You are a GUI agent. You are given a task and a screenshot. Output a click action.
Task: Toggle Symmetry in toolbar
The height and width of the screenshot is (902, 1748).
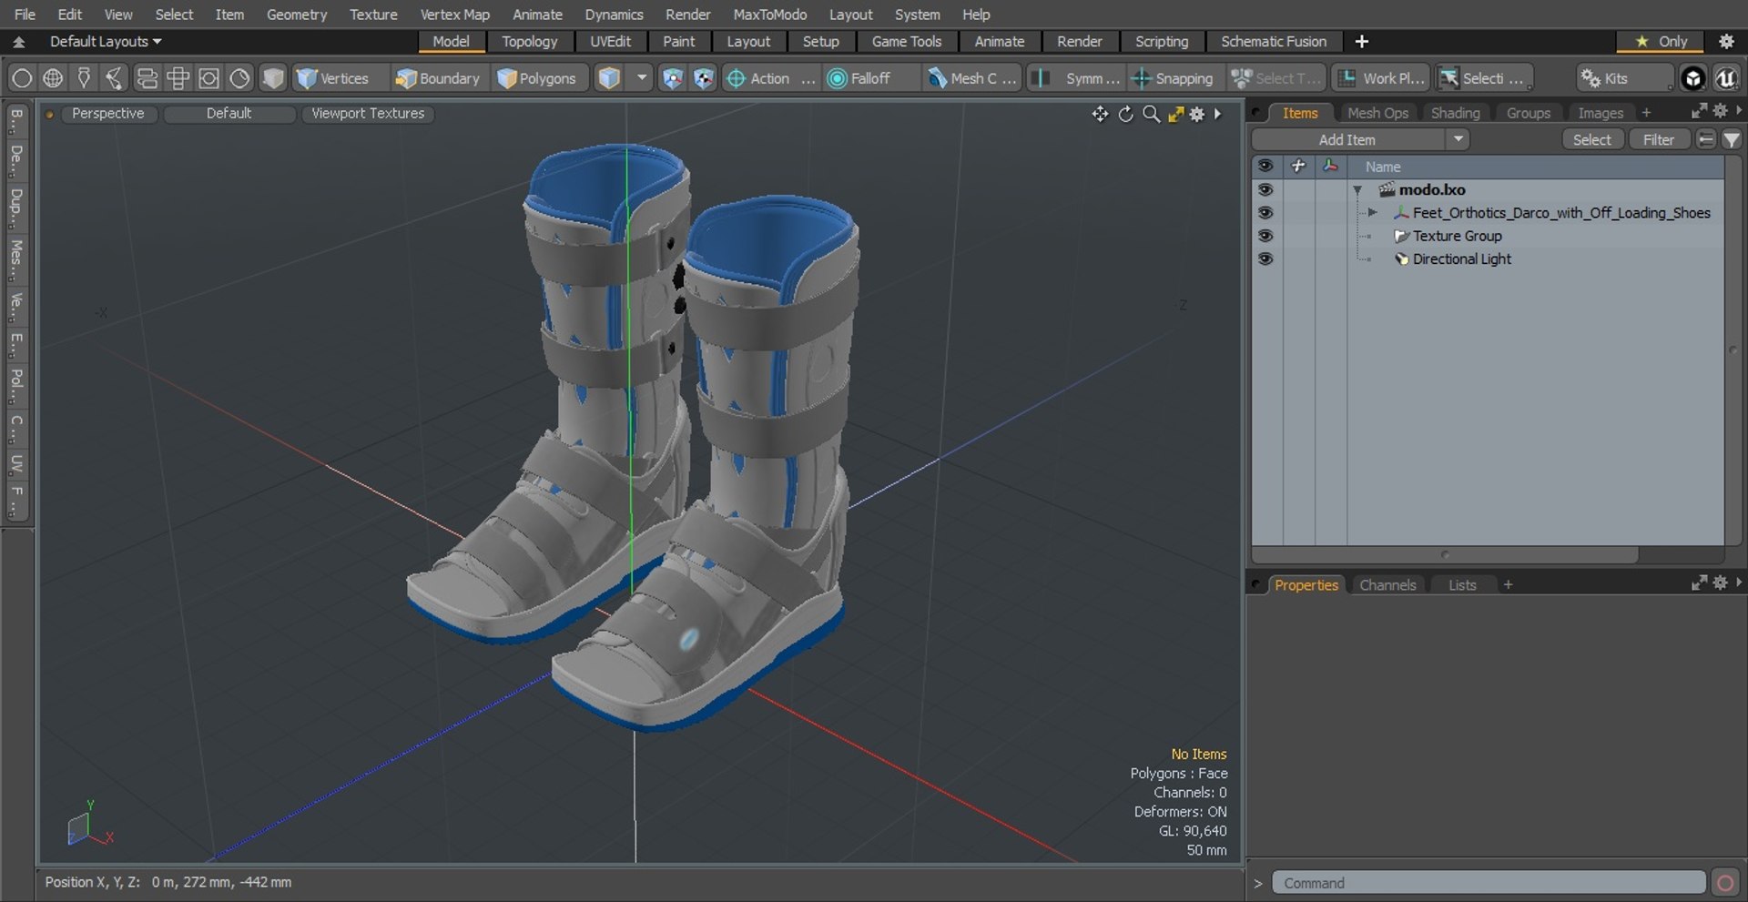pos(1077,78)
